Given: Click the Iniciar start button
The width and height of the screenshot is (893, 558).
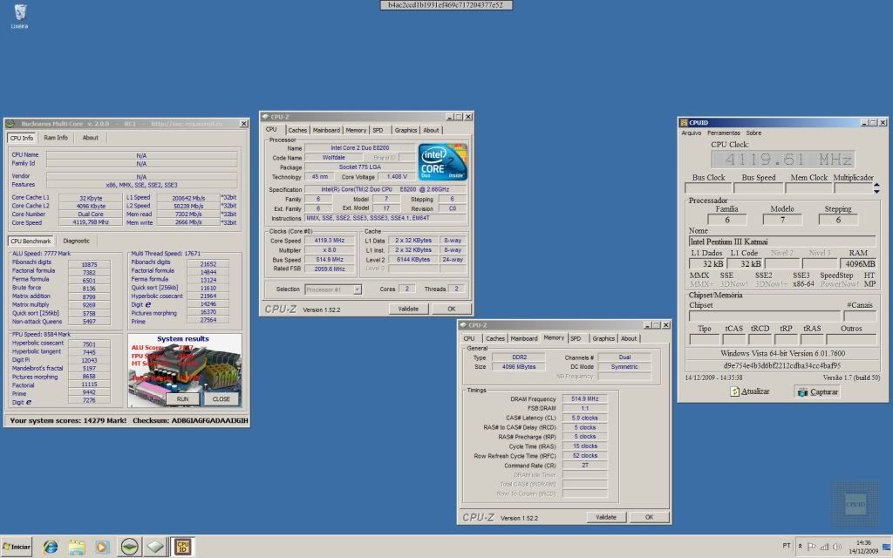Looking at the screenshot, I should click(17, 547).
